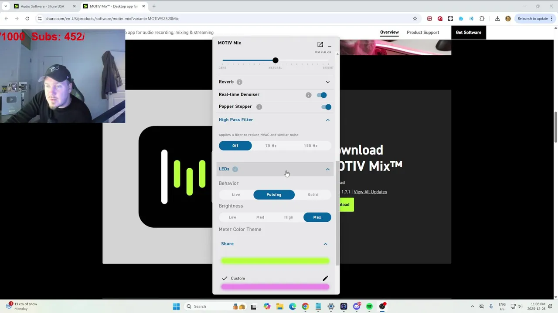
Task: Collapse the LEDs section chevron
Action: point(328,169)
